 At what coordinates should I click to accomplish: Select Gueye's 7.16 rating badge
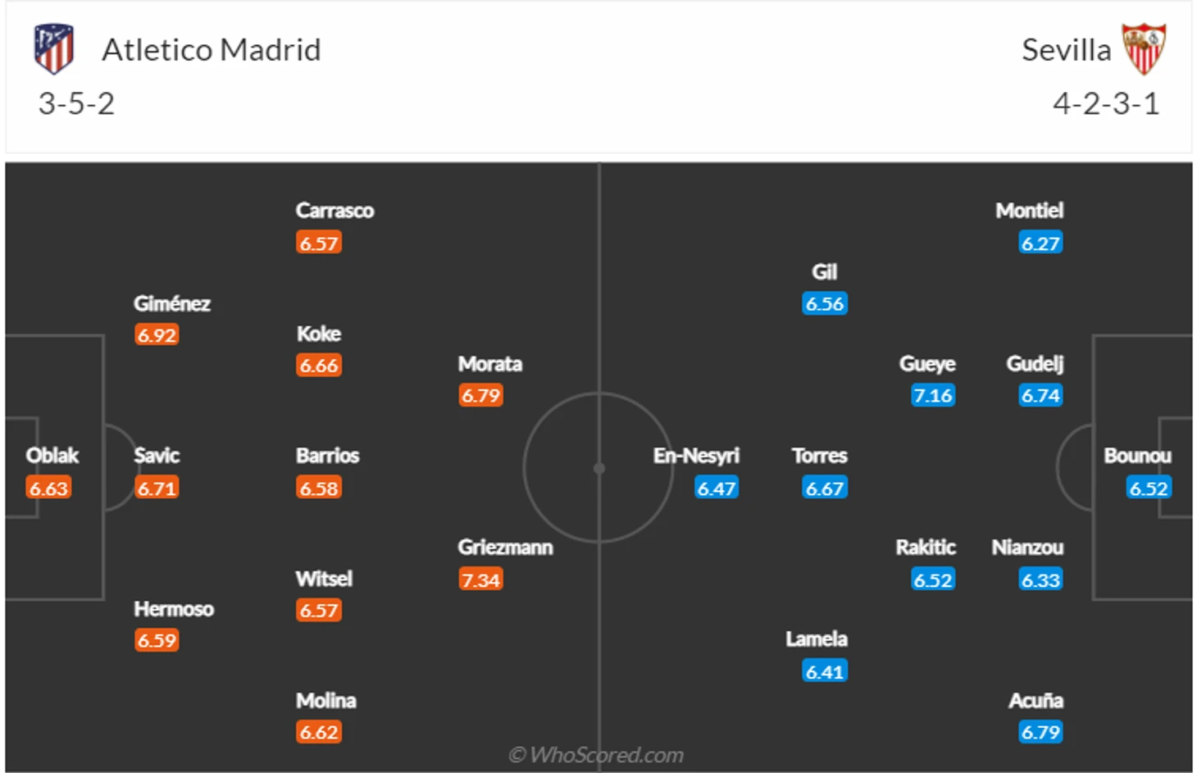(933, 395)
